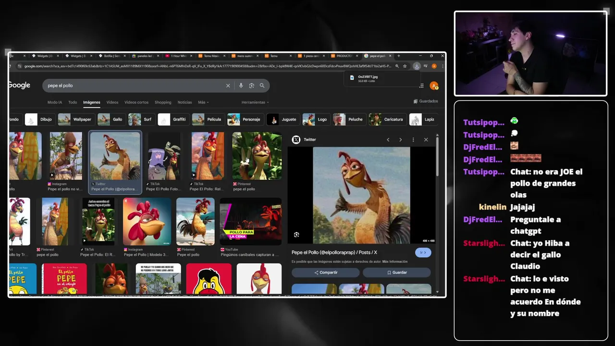
Task: Open the downloaded file OoZ3f8TT.jpg
Action: [x=382, y=78]
